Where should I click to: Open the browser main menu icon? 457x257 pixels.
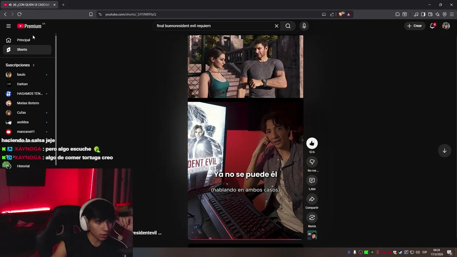[x=452, y=14]
